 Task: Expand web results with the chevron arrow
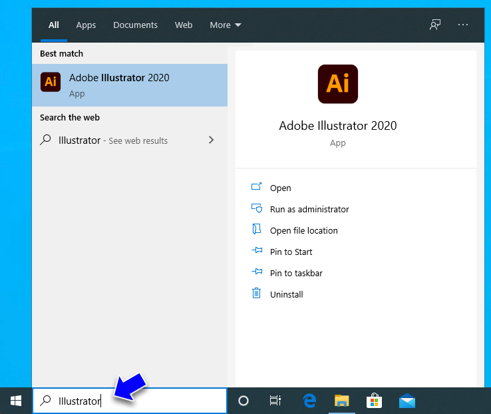[x=211, y=140]
